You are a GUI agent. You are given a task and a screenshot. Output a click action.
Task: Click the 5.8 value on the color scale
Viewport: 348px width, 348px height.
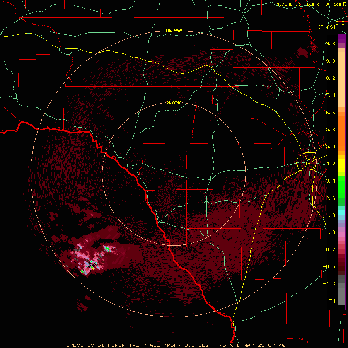tap(331, 130)
